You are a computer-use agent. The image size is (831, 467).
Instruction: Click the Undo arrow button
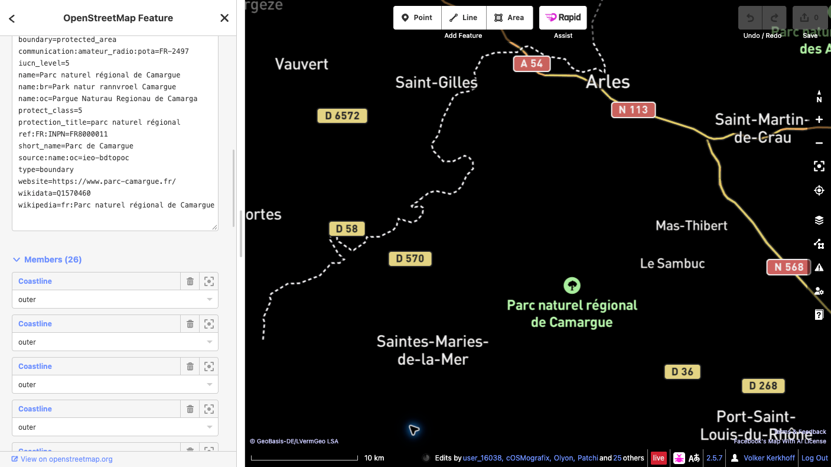(x=750, y=18)
